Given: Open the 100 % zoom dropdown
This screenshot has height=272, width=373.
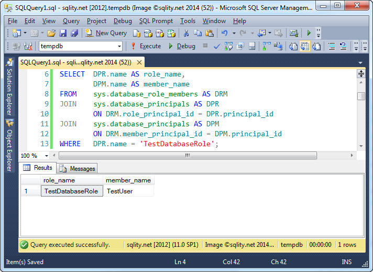Looking at the screenshot, I should [x=47, y=156].
